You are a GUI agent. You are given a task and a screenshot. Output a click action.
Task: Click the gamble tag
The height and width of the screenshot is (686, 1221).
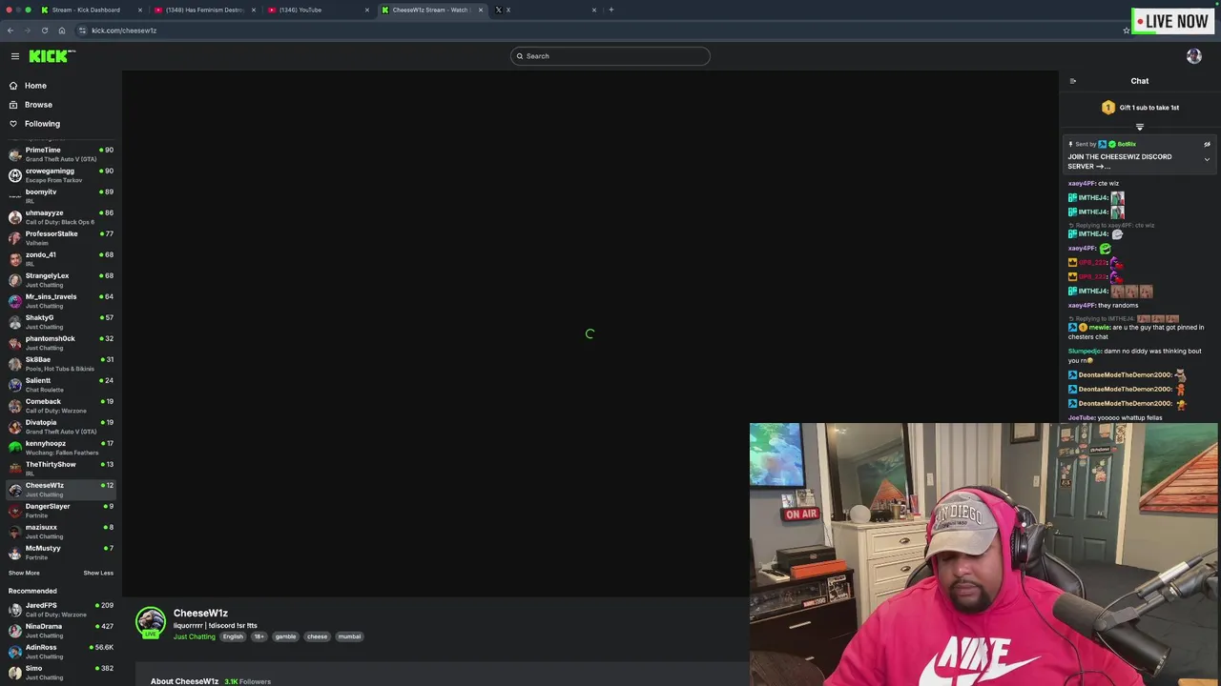(x=285, y=636)
